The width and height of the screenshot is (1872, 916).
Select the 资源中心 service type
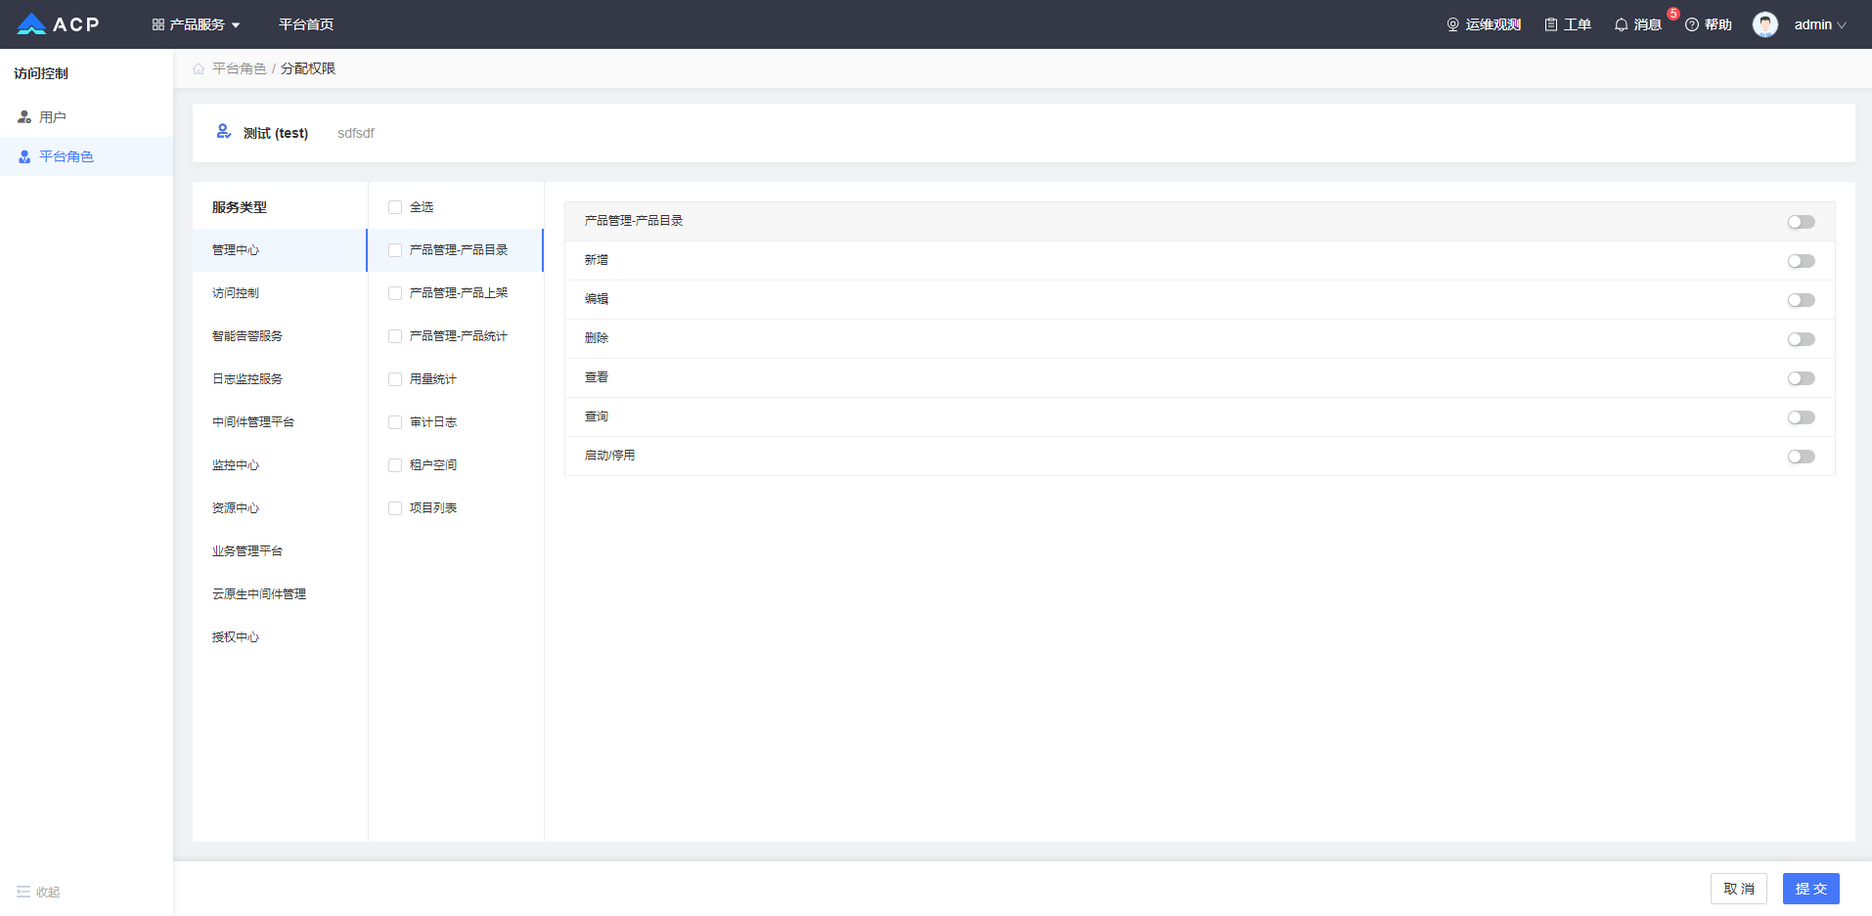click(280, 508)
